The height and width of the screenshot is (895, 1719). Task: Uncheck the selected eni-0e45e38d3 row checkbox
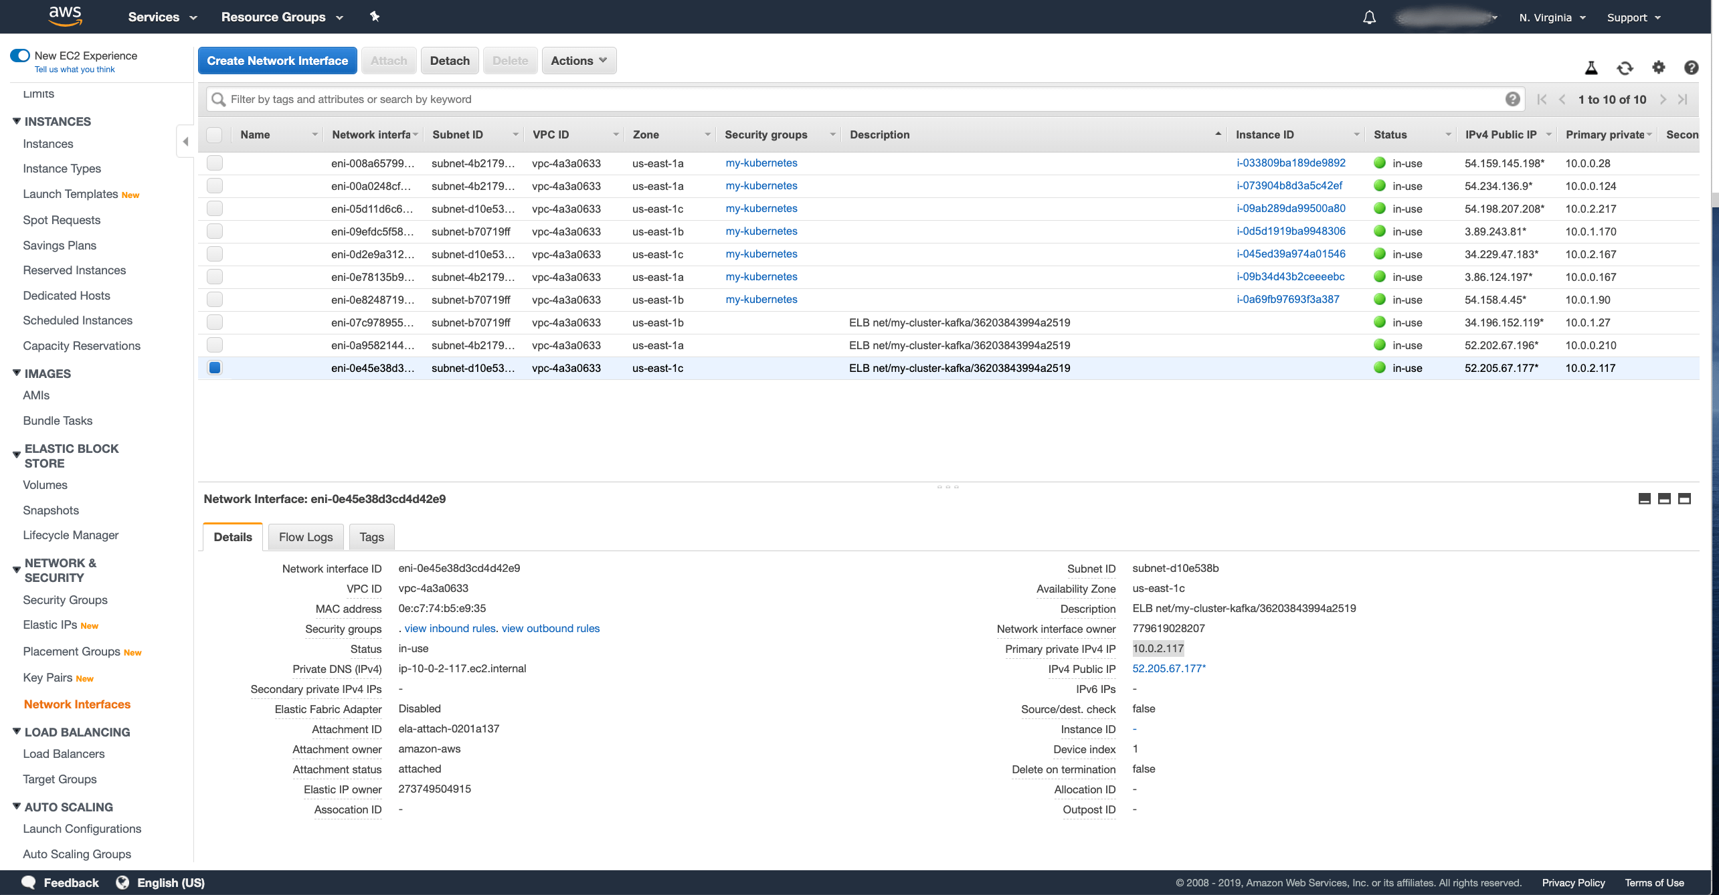(x=214, y=367)
